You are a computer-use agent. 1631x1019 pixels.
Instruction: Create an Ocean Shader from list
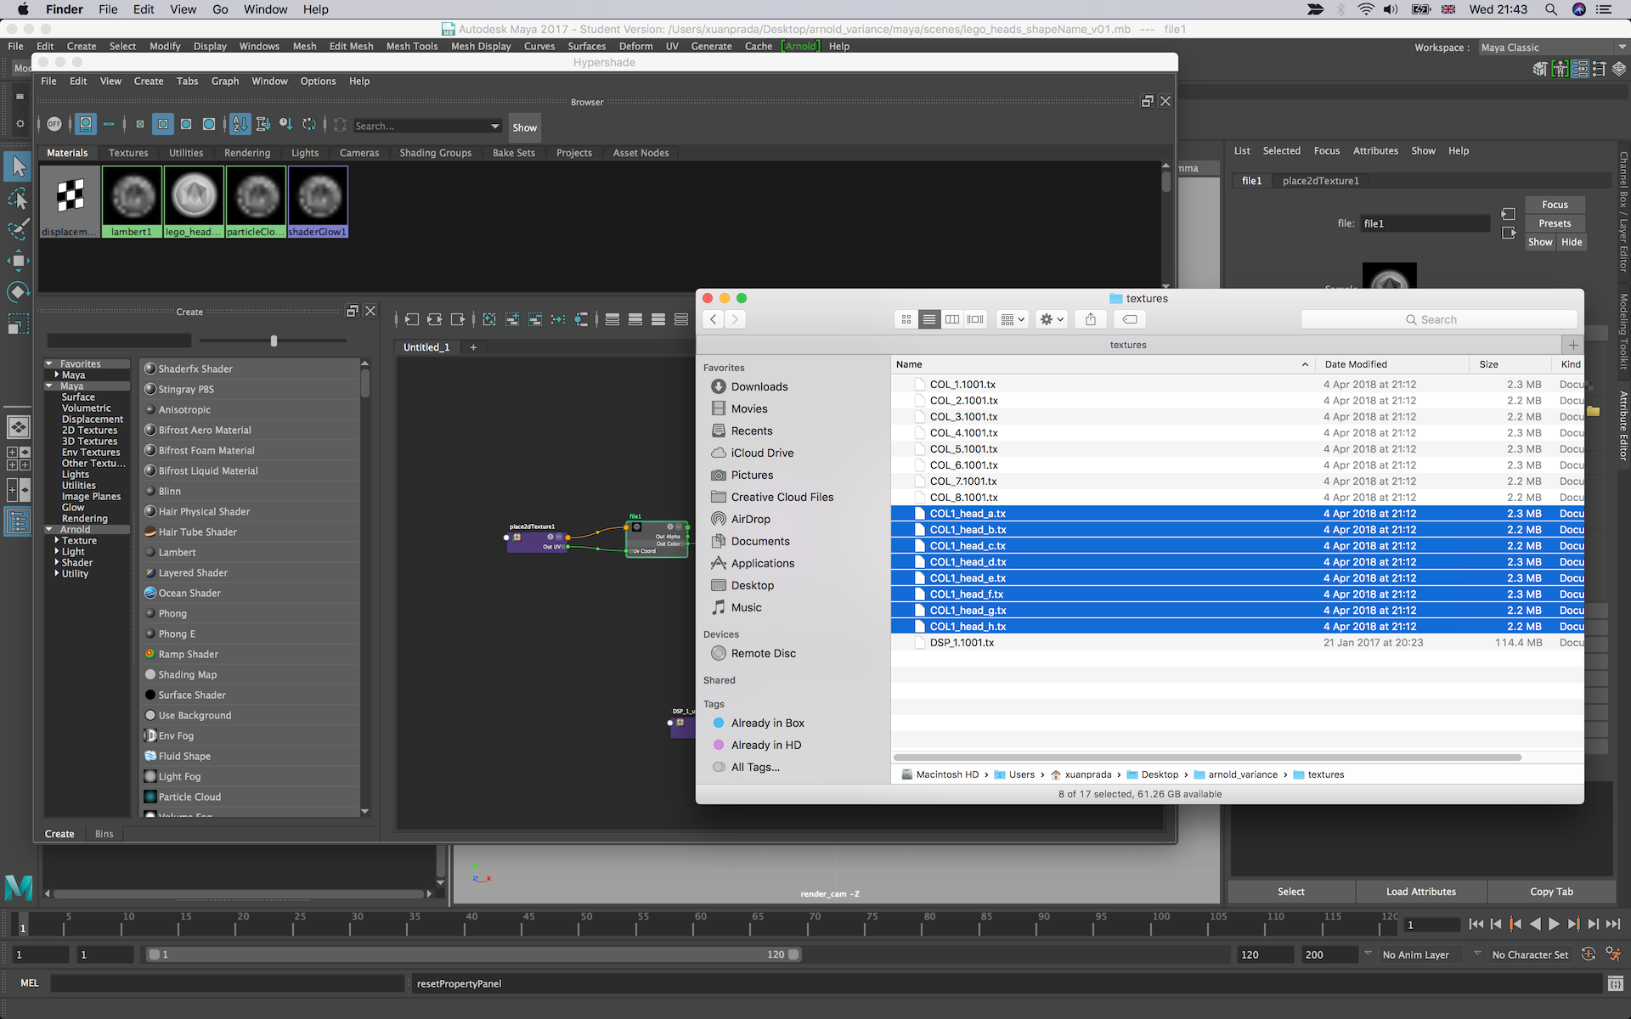point(251,594)
